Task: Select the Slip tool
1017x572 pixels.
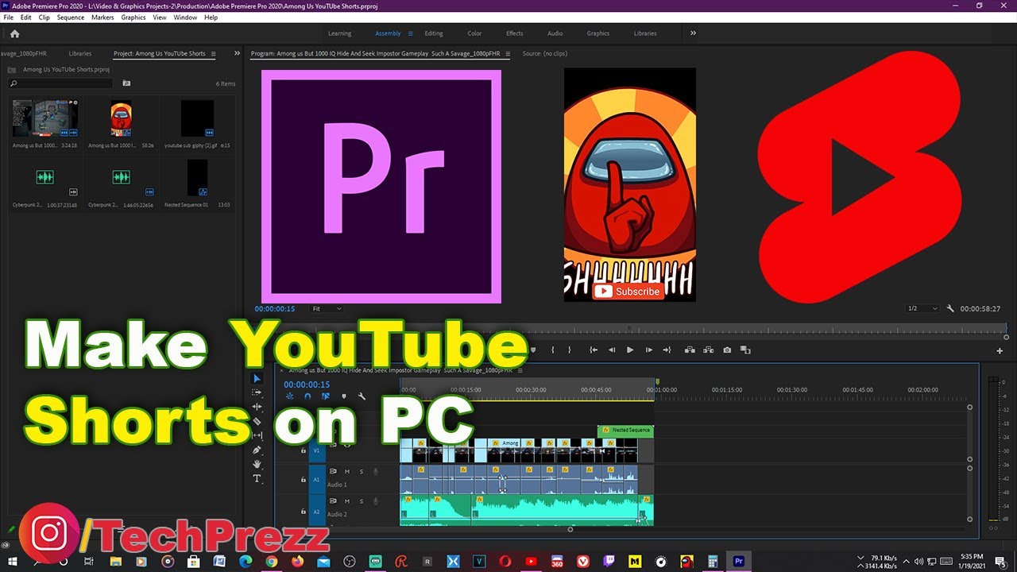Action: click(257, 435)
